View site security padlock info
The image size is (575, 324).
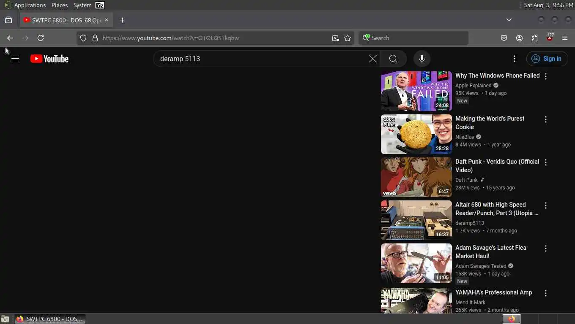click(95, 38)
